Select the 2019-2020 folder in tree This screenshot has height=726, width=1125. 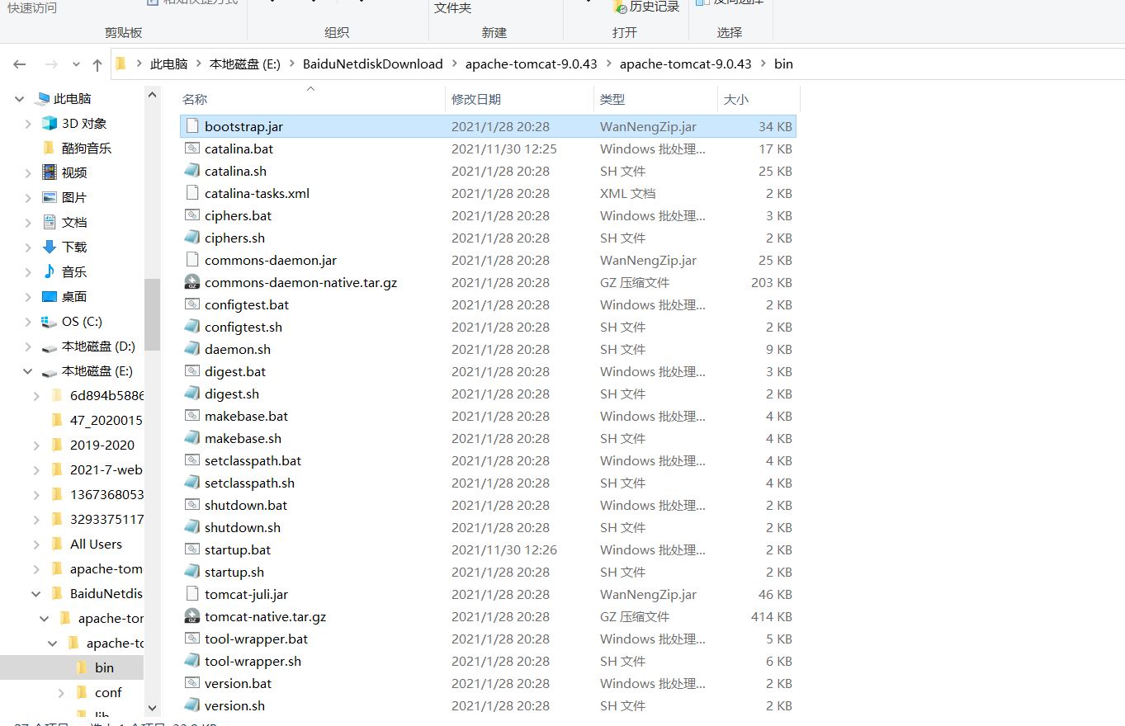[x=102, y=445]
